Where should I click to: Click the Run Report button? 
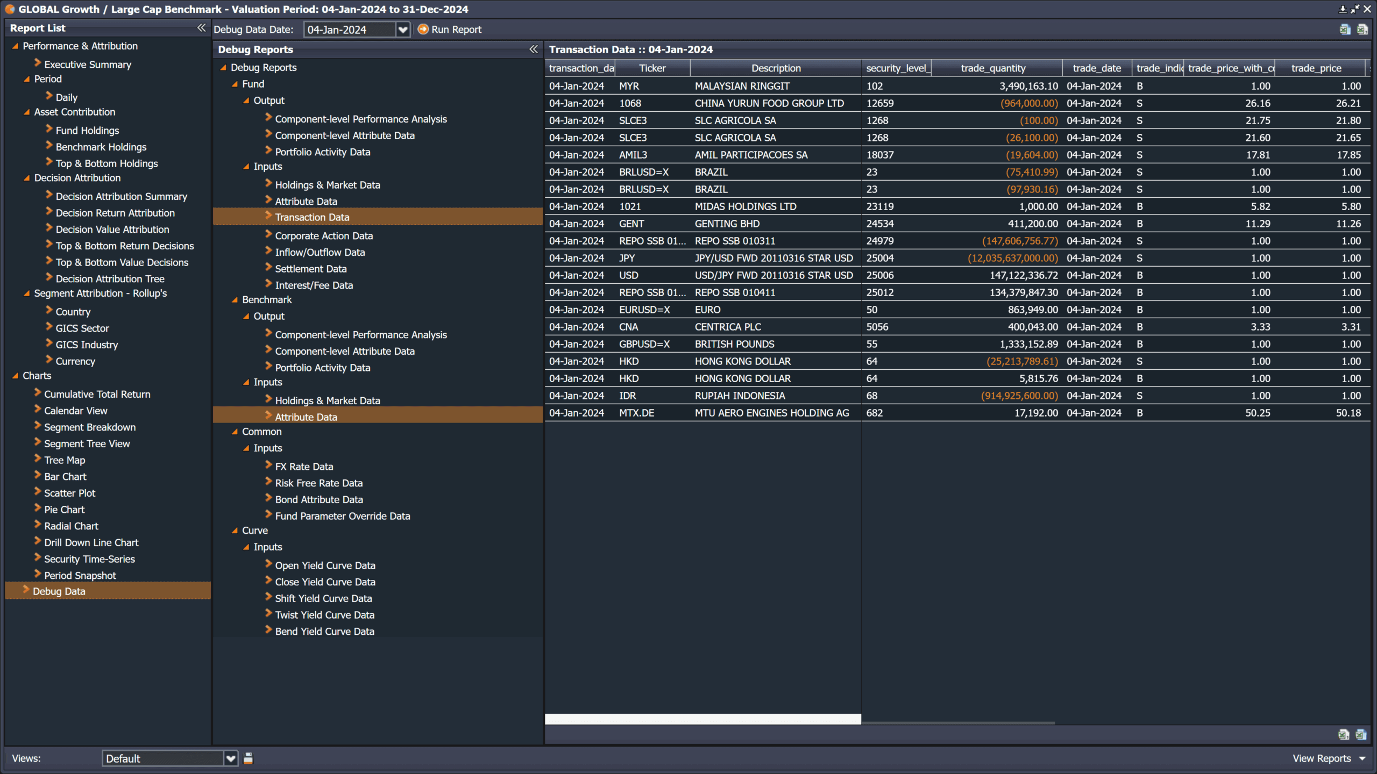[x=450, y=30]
